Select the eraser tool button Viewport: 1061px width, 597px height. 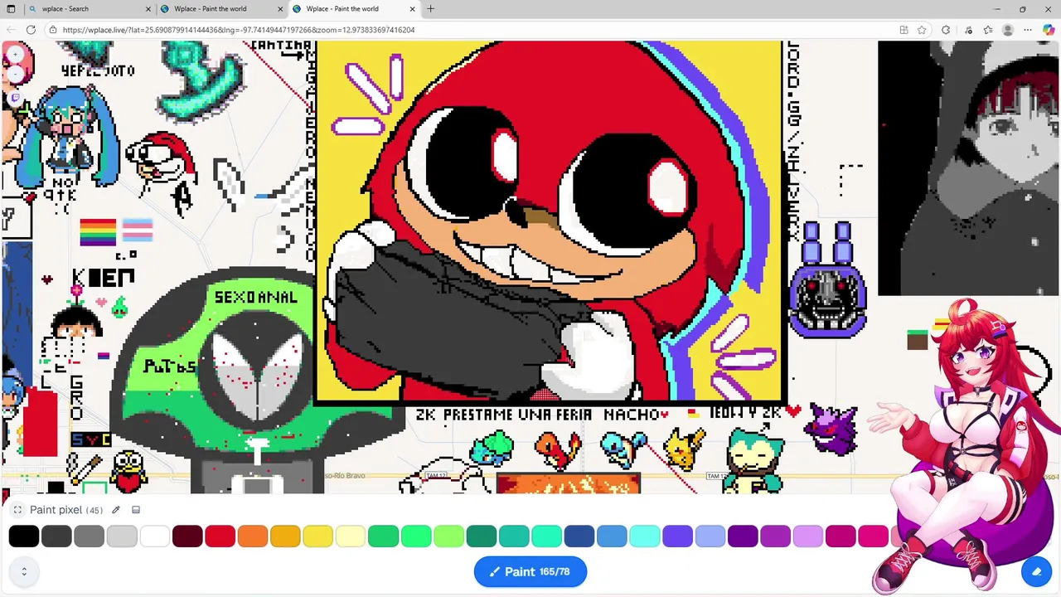point(1036,571)
